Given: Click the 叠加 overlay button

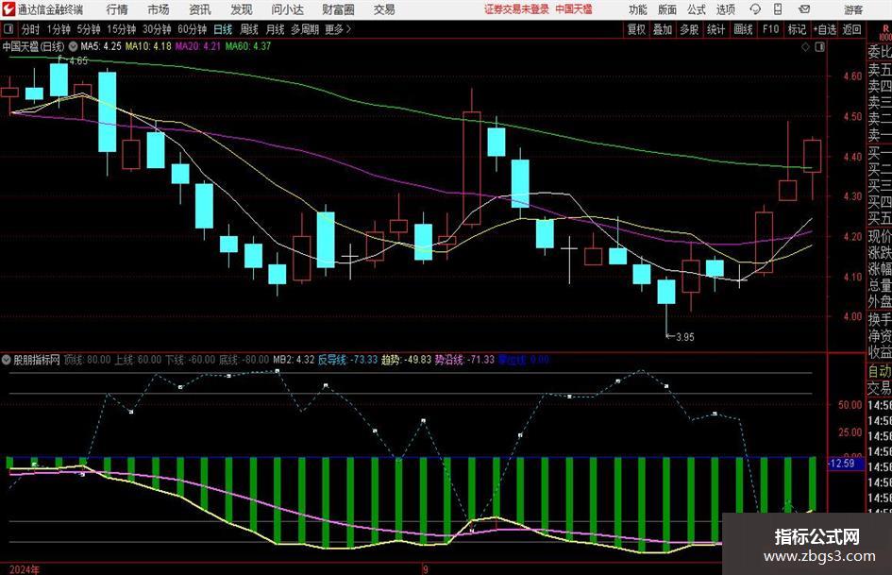Looking at the screenshot, I should (663, 29).
